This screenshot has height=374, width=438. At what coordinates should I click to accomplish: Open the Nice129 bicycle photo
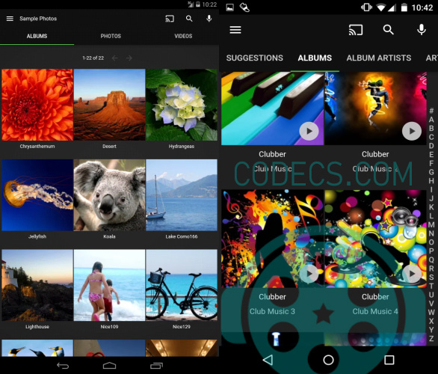pos(182,285)
